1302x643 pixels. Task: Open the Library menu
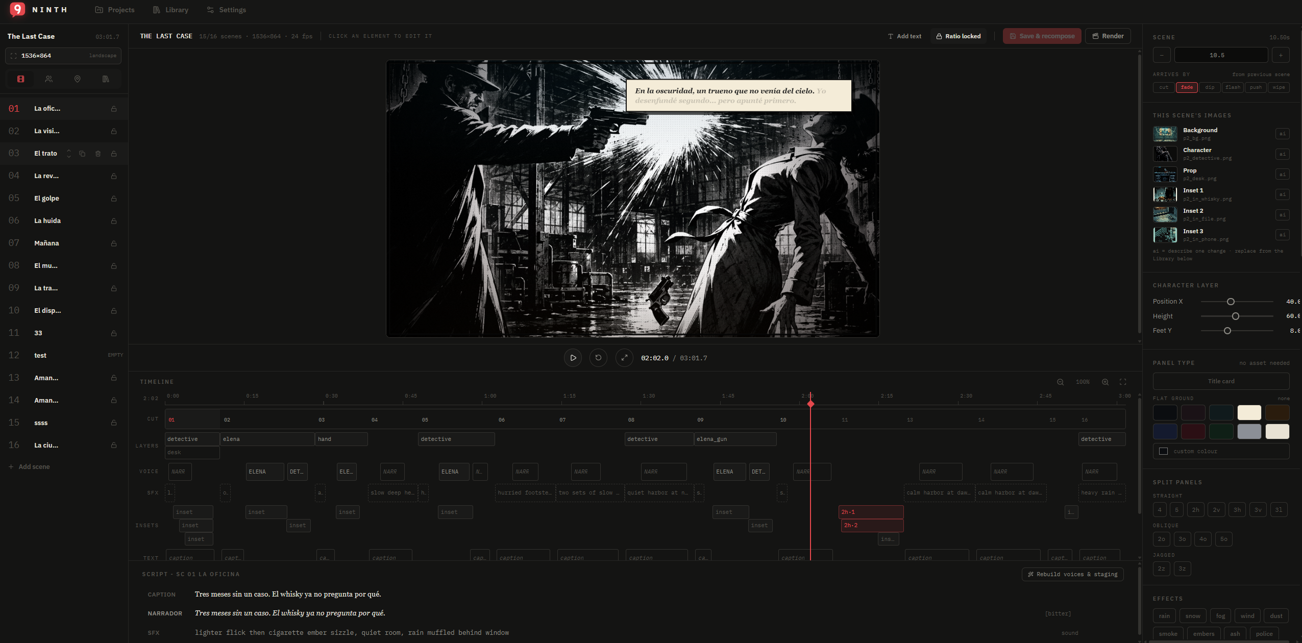170,10
